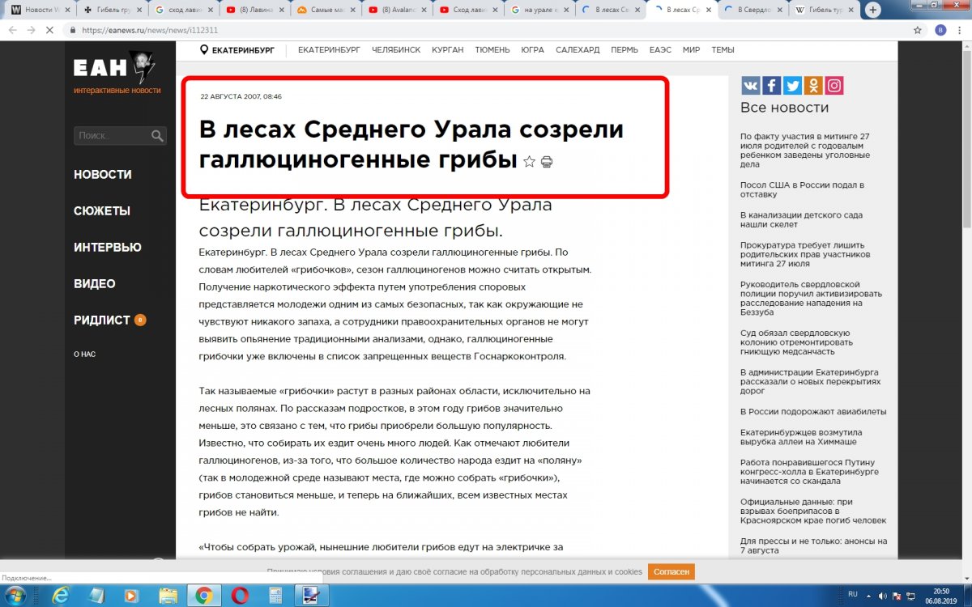Open the Екатеринбург city location selector

(237, 50)
